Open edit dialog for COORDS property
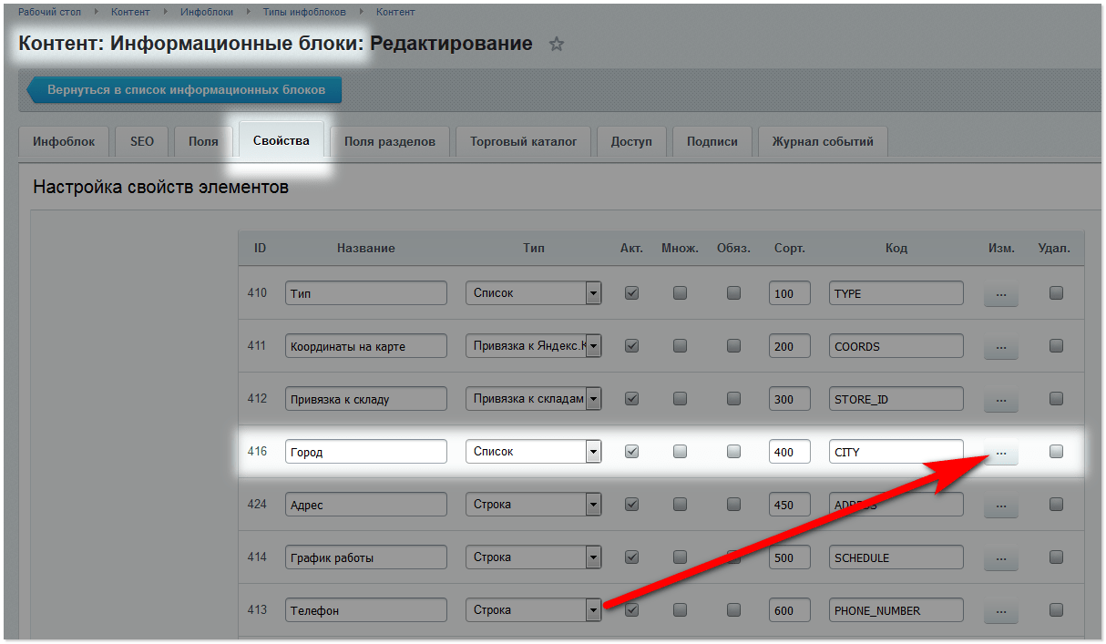 [1000, 347]
